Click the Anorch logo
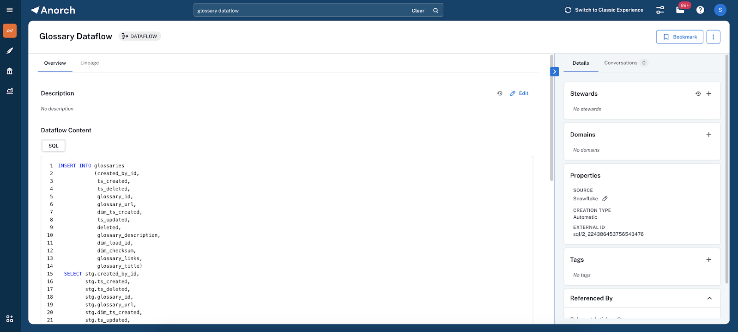This screenshot has width=738, height=332. tap(53, 10)
